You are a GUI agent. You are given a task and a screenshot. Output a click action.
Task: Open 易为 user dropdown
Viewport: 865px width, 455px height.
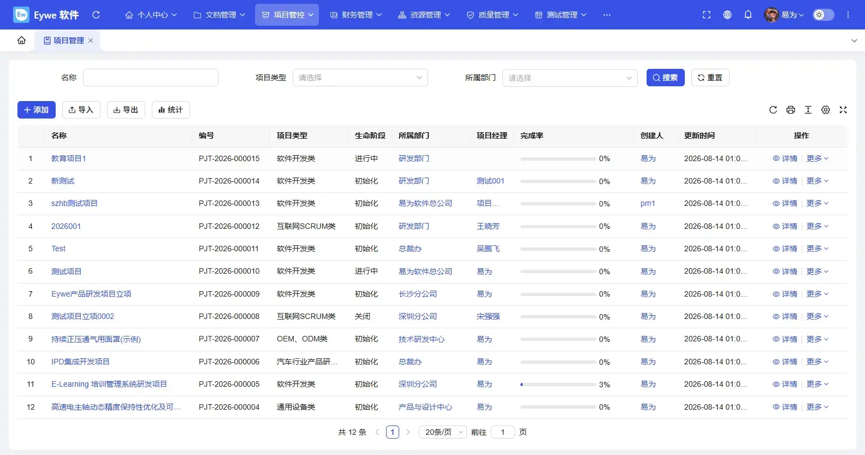(x=792, y=15)
